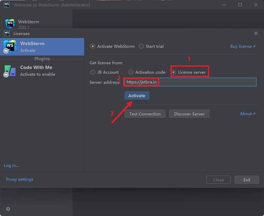Click the WebStorm 2022.1 logo in Welcome window
This screenshot has width=264, height=216.
point(10,24)
